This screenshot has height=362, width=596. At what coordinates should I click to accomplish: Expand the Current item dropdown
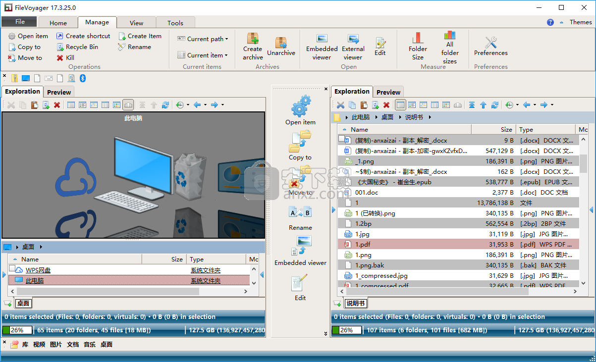pyautogui.click(x=226, y=55)
